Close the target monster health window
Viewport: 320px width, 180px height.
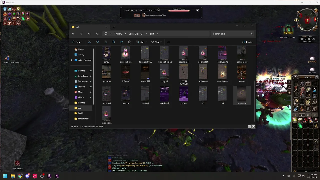[x=198, y=10]
